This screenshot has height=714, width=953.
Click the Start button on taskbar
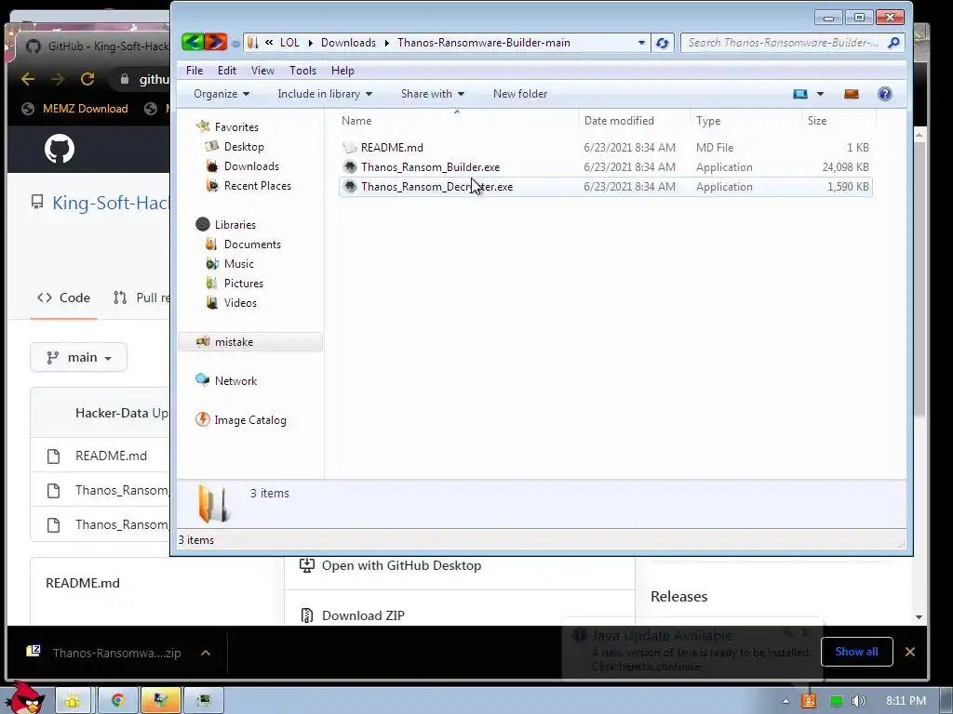[25, 698]
